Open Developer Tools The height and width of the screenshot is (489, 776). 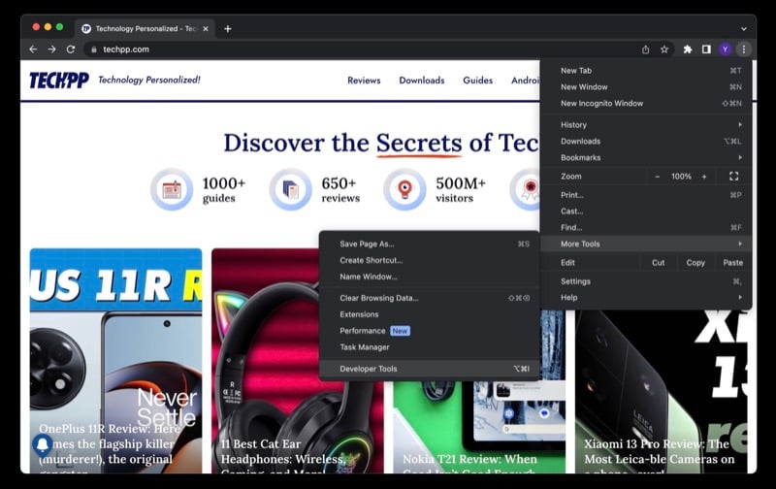tap(429, 369)
